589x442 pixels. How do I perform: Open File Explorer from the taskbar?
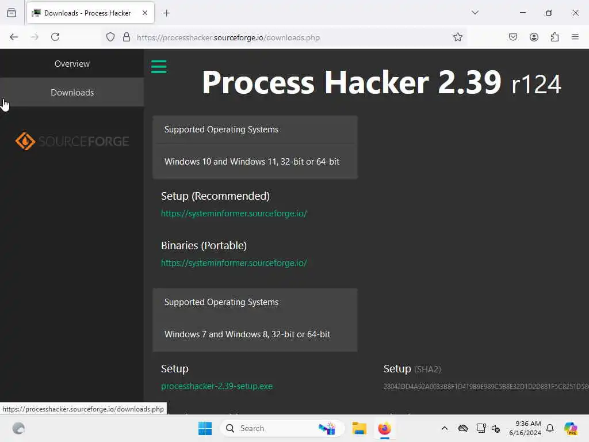tap(359, 428)
